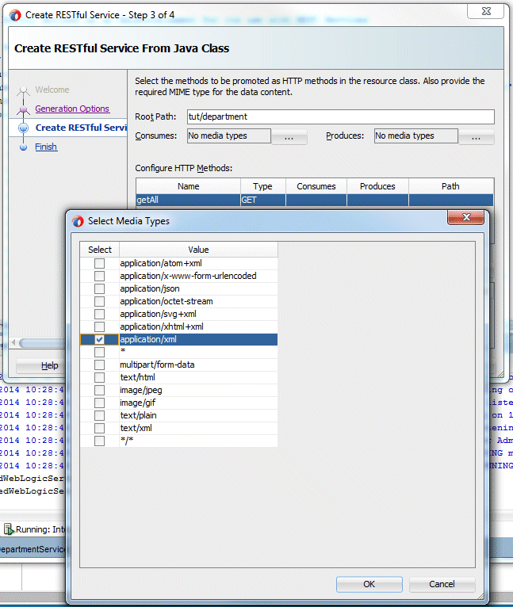The height and width of the screenshot is (607, 513).
Task: Click the Consumes column header
Action: [316, 186]
